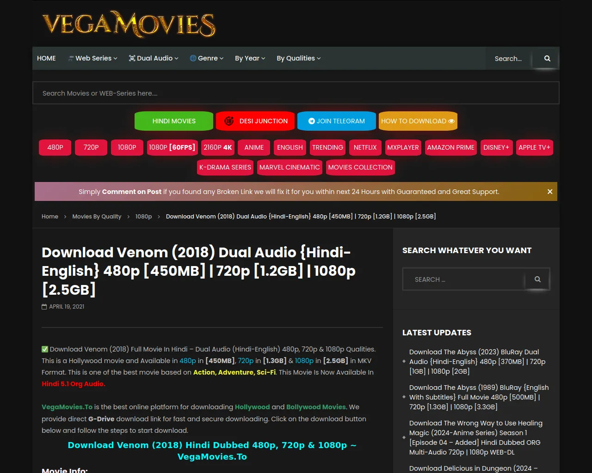Open the TRENDING category
The width and height of the screenshot is (592, 473).
point(327,147)
